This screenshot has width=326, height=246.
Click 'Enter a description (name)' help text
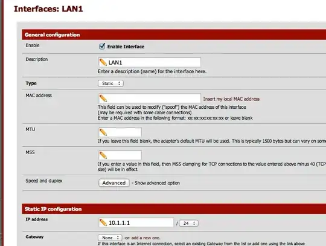point(152,71)
